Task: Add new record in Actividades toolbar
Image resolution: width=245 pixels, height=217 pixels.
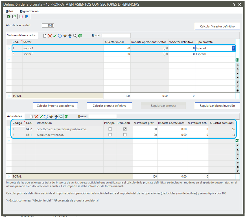Action: pyautogui.click(x=31, y=117)
